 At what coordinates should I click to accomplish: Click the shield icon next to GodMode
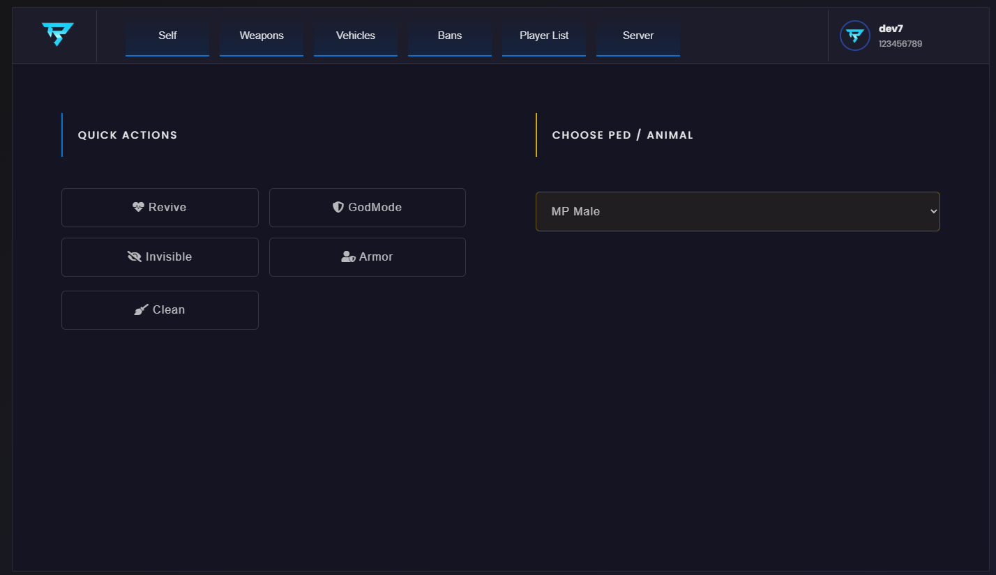(339, 207)
